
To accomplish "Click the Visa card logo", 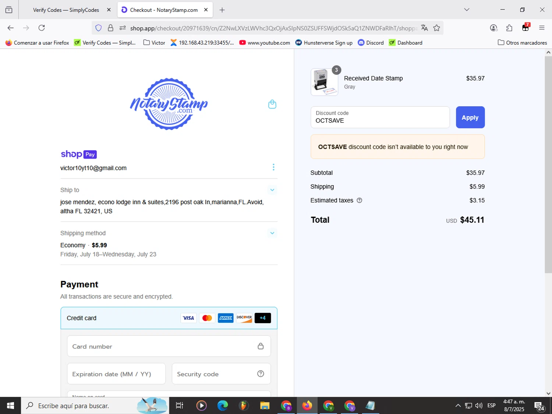I will pos(188,318).
